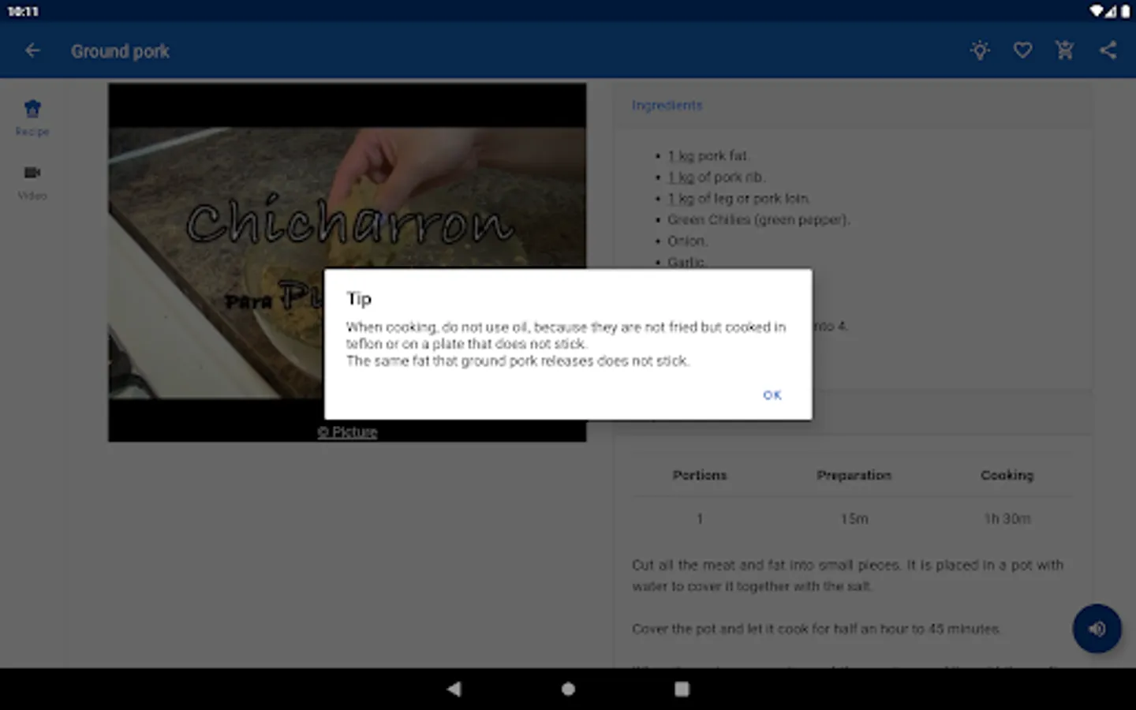
Task: Click the Onion ingredient
Action: point(687,241)
